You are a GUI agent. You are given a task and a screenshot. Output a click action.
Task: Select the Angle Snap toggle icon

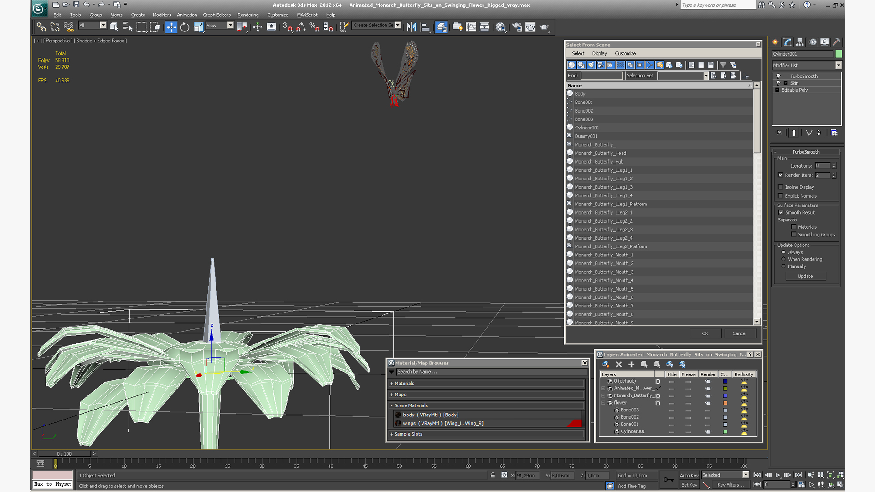click(x=301, y=27)
